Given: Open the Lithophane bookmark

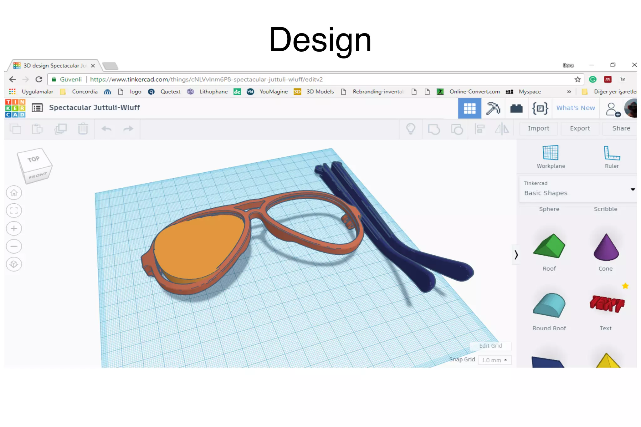Looking at the screenshot, I should click(x=208, y=92).
